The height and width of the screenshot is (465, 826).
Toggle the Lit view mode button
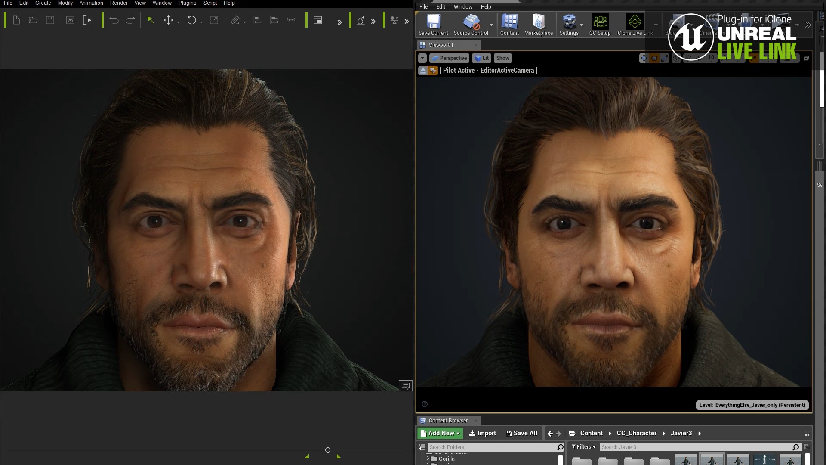[x=481, y=58]
